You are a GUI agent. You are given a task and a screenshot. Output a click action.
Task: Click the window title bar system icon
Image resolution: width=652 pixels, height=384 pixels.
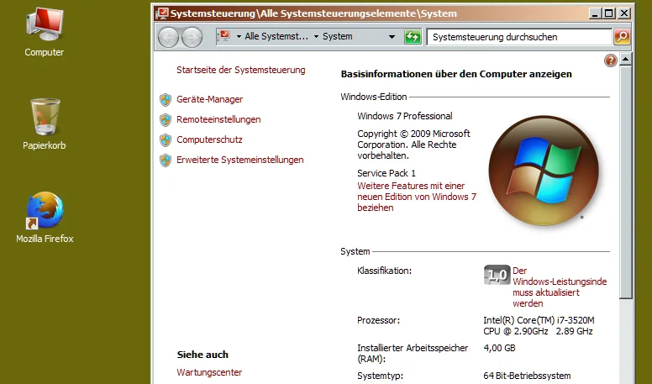point(163,13)
